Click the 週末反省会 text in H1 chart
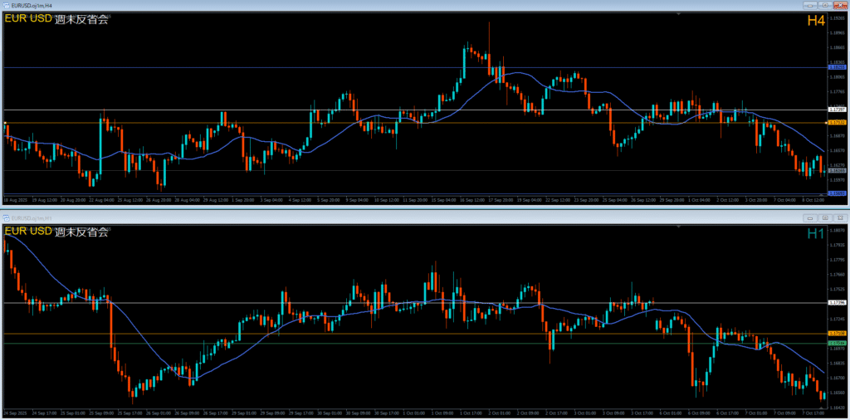The height and width of the screenshot is (420, 850). click(x=81, y=232)
